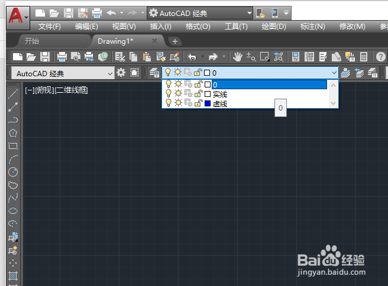Click Match Properties icon in toolbar
Image resolution: width=388 pixels, height=286 pixels.
coord(161,57)
